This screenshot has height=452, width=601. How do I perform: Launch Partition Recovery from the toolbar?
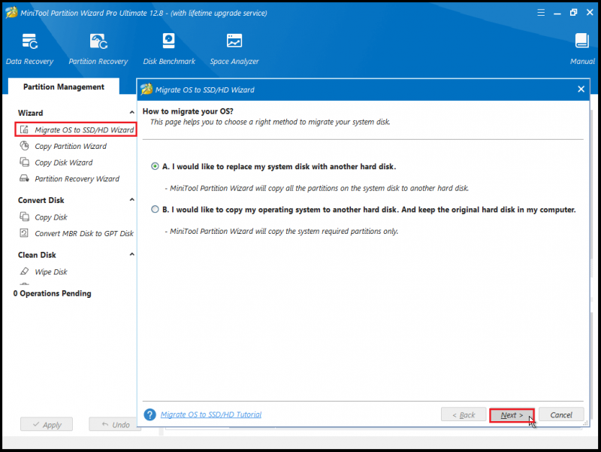pyautogui.click(x=98, y=49)
